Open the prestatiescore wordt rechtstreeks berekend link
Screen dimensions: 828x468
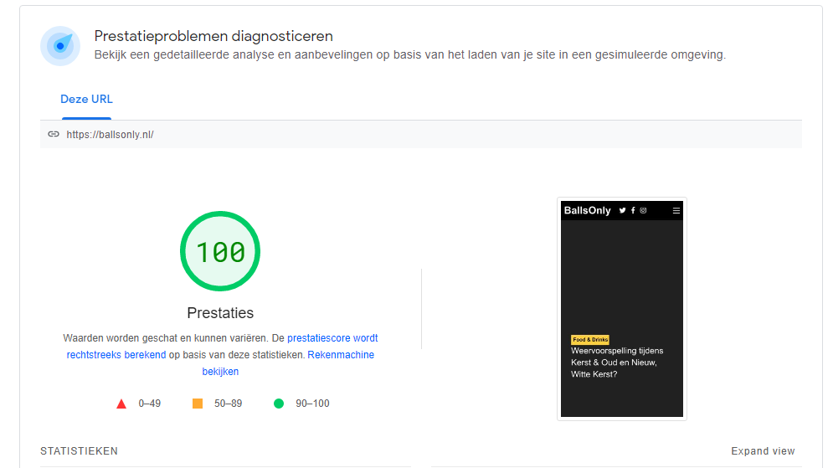223,346
